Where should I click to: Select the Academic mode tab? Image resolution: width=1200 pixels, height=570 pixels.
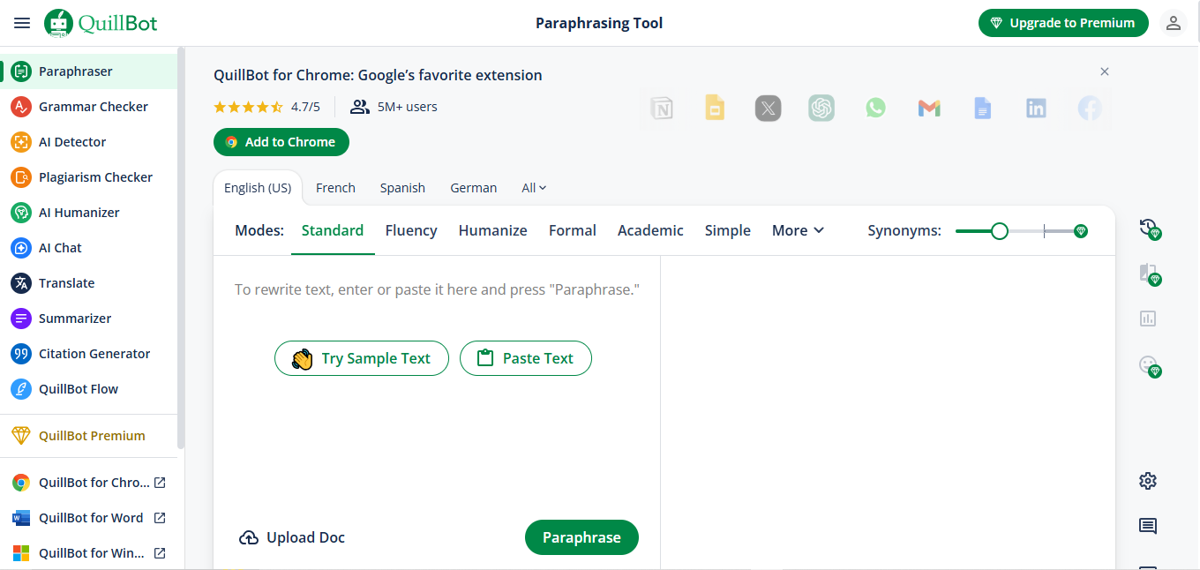[650, 230]
